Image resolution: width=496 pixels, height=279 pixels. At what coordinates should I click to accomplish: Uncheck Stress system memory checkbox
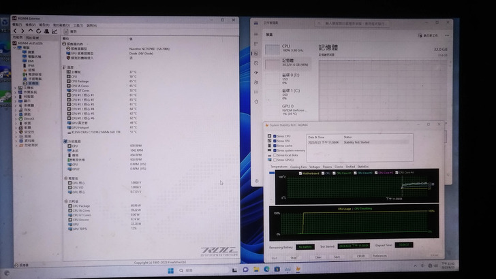(x=275, y=150)
